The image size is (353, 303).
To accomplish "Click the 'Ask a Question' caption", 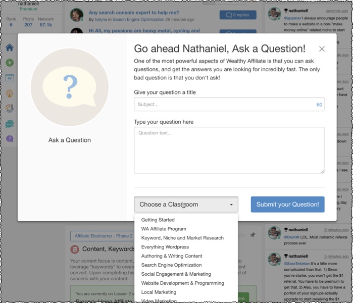I will 70,140.
